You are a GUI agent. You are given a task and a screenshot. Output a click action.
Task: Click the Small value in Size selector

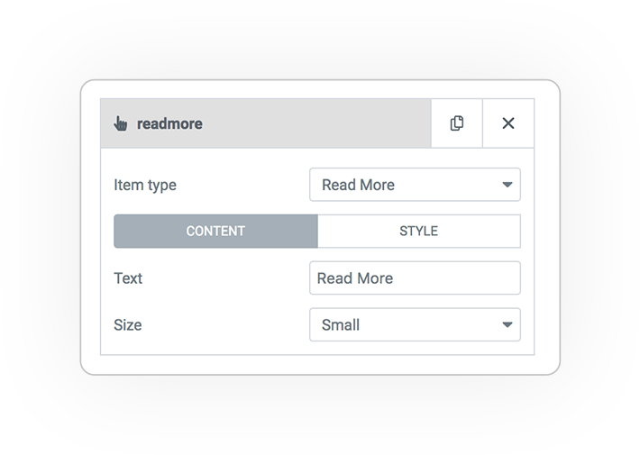341,325
